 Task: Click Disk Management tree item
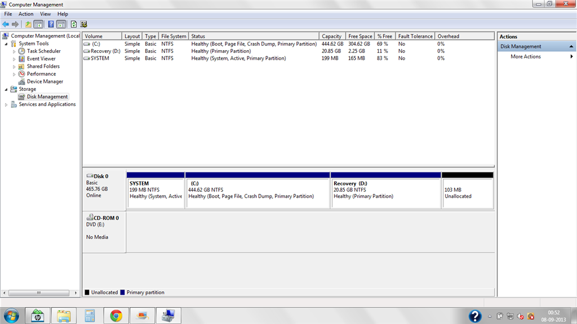click(x=47, y=96)
